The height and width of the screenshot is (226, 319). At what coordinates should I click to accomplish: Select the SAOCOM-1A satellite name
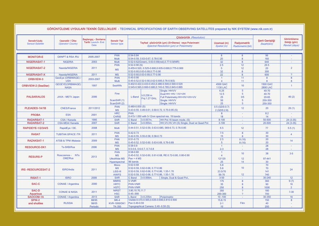pyautogui.click(x=35, y=197)
